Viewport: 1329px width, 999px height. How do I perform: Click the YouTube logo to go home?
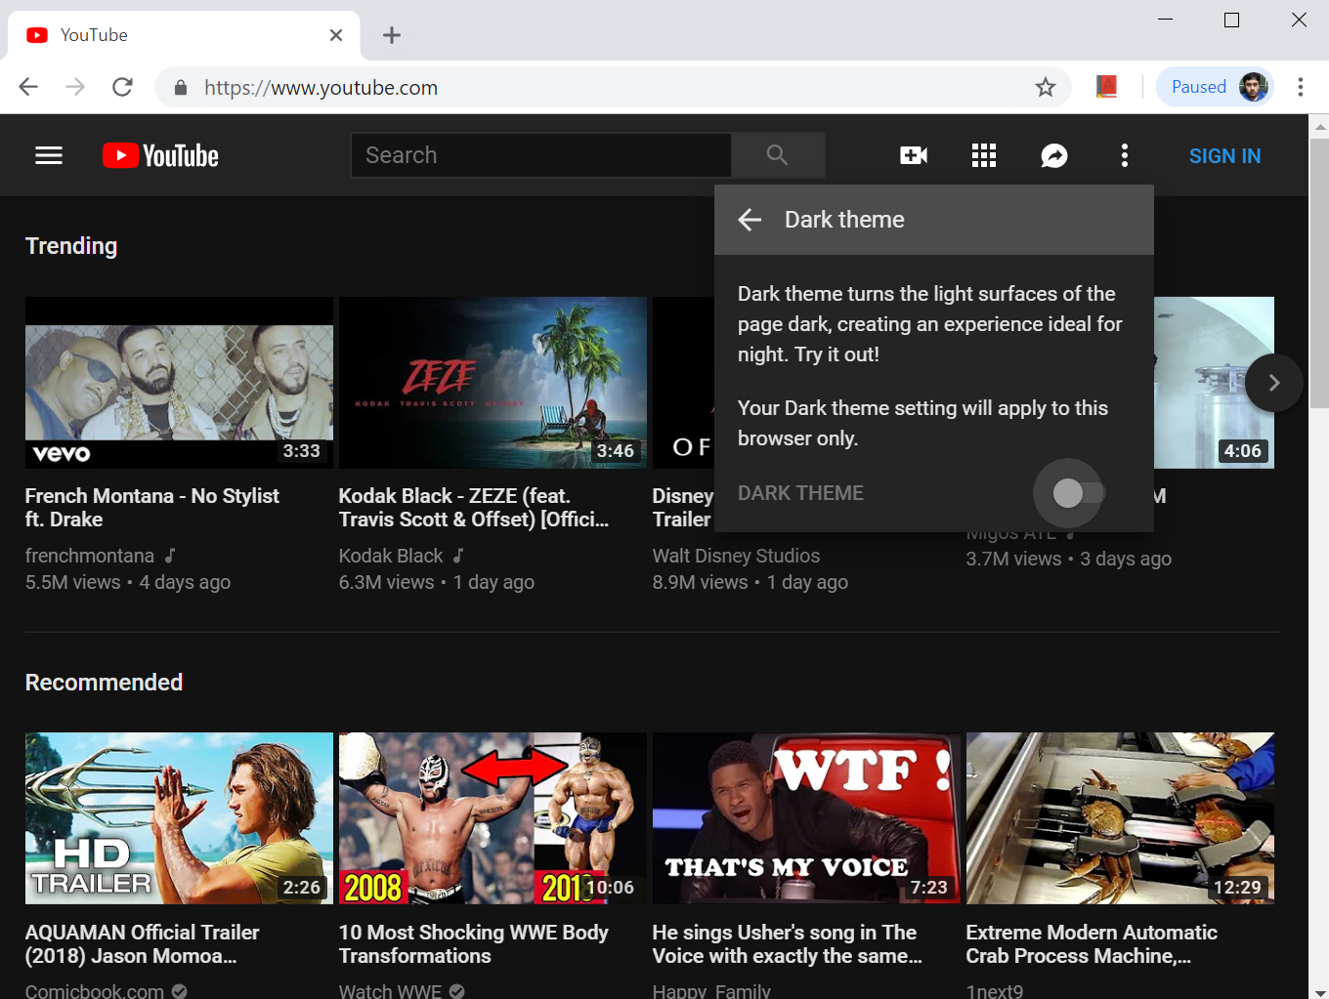click(x=159, y=154)
